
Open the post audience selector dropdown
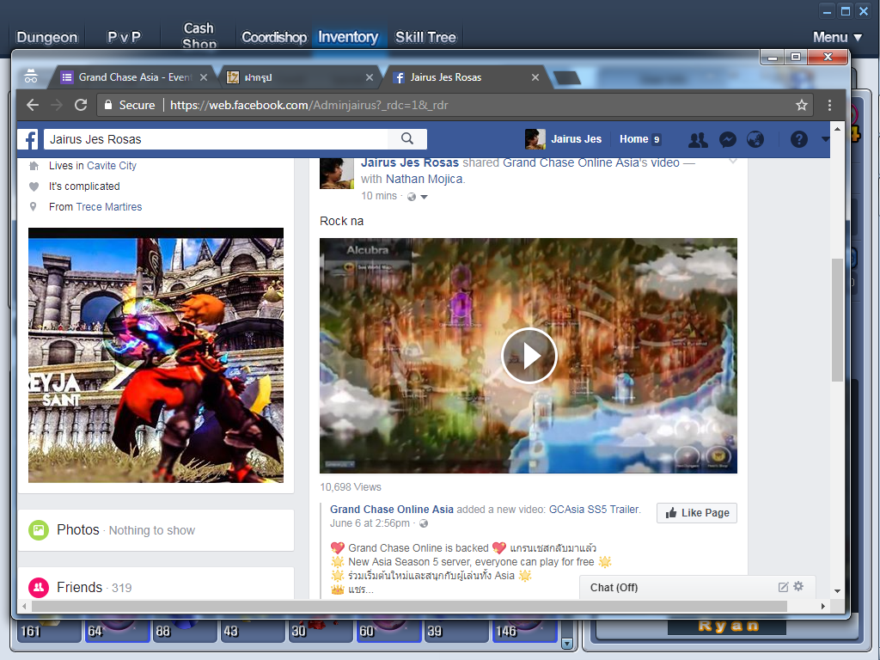(417, 197)
